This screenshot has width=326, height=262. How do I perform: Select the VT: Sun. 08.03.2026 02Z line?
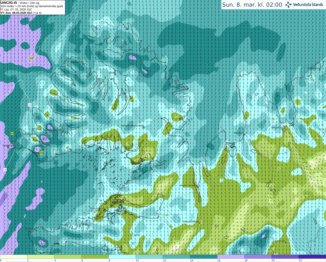coord(21,13)
